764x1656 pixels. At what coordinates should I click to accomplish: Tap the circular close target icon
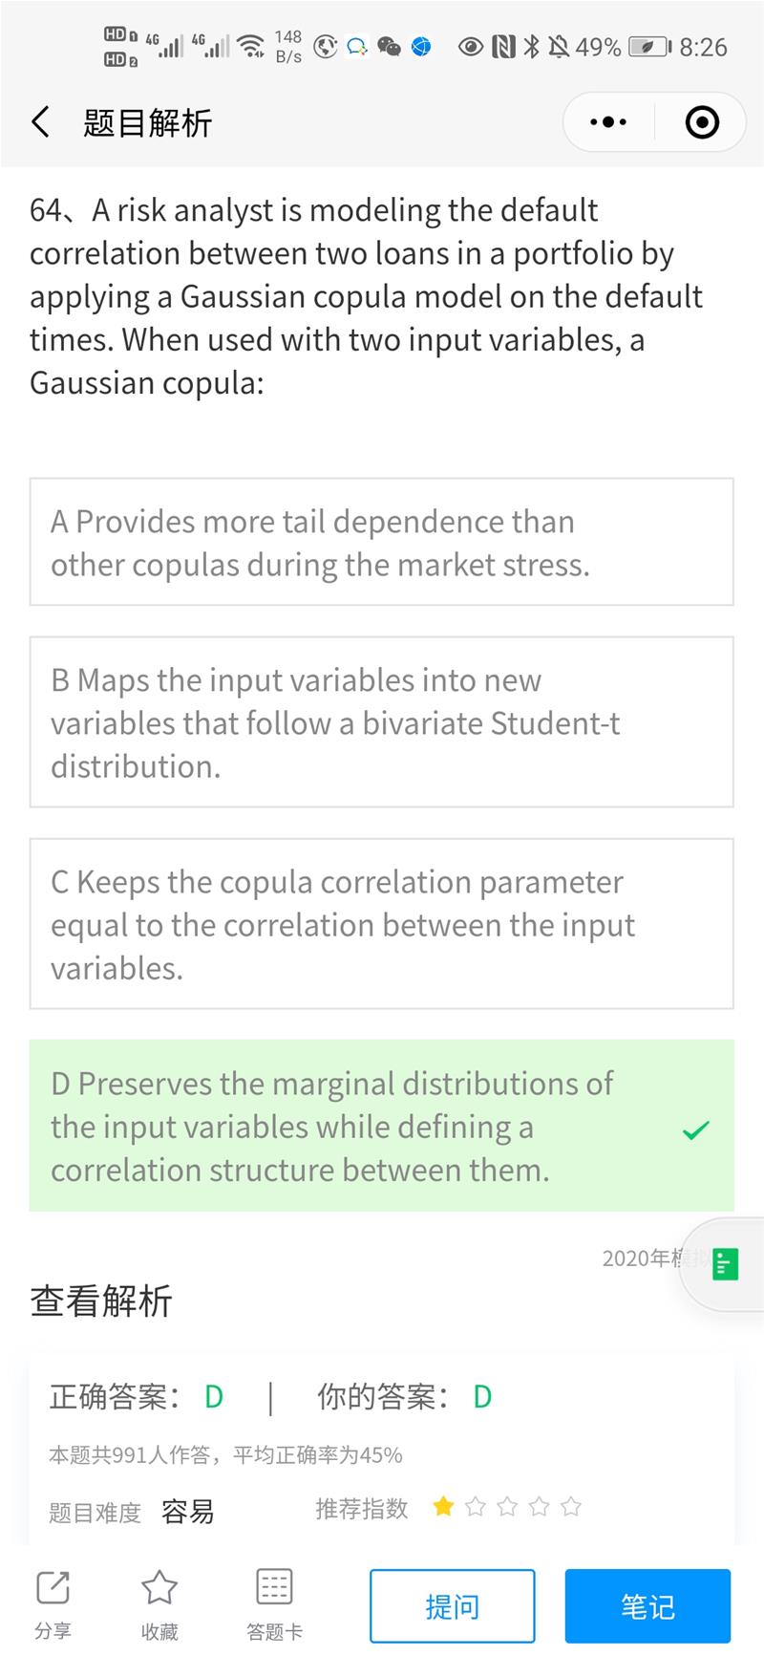[702, 122]
